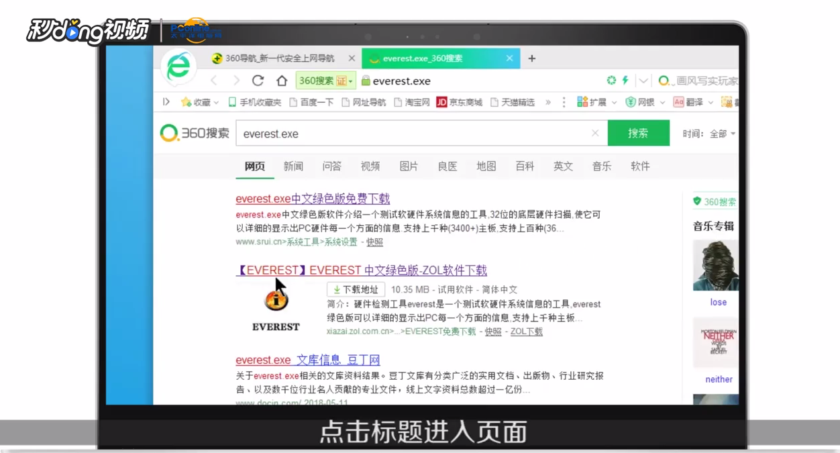Close the everest.exe_360搜索 tab
Image resolution: width=840 pixels, height=453 pixels.
(509, 58)
